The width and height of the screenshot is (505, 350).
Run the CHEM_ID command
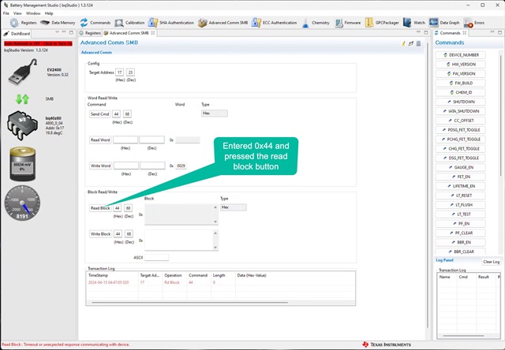(x=461, y=92)
